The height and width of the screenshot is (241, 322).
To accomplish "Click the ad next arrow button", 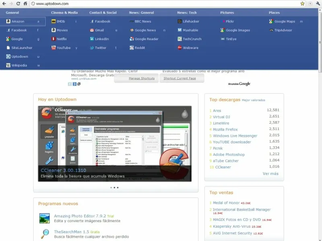I will click(x=74, y=84).
